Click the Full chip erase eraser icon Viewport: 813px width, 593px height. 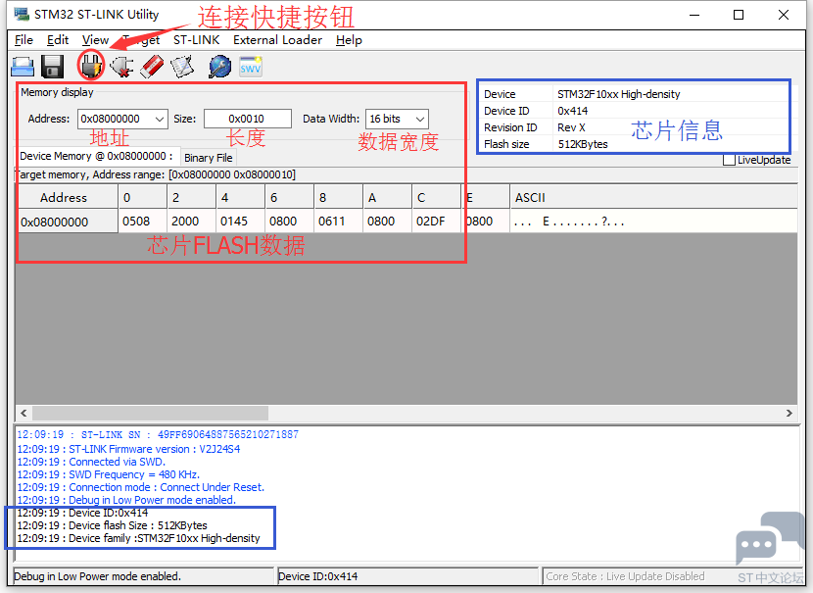[152, 67]
